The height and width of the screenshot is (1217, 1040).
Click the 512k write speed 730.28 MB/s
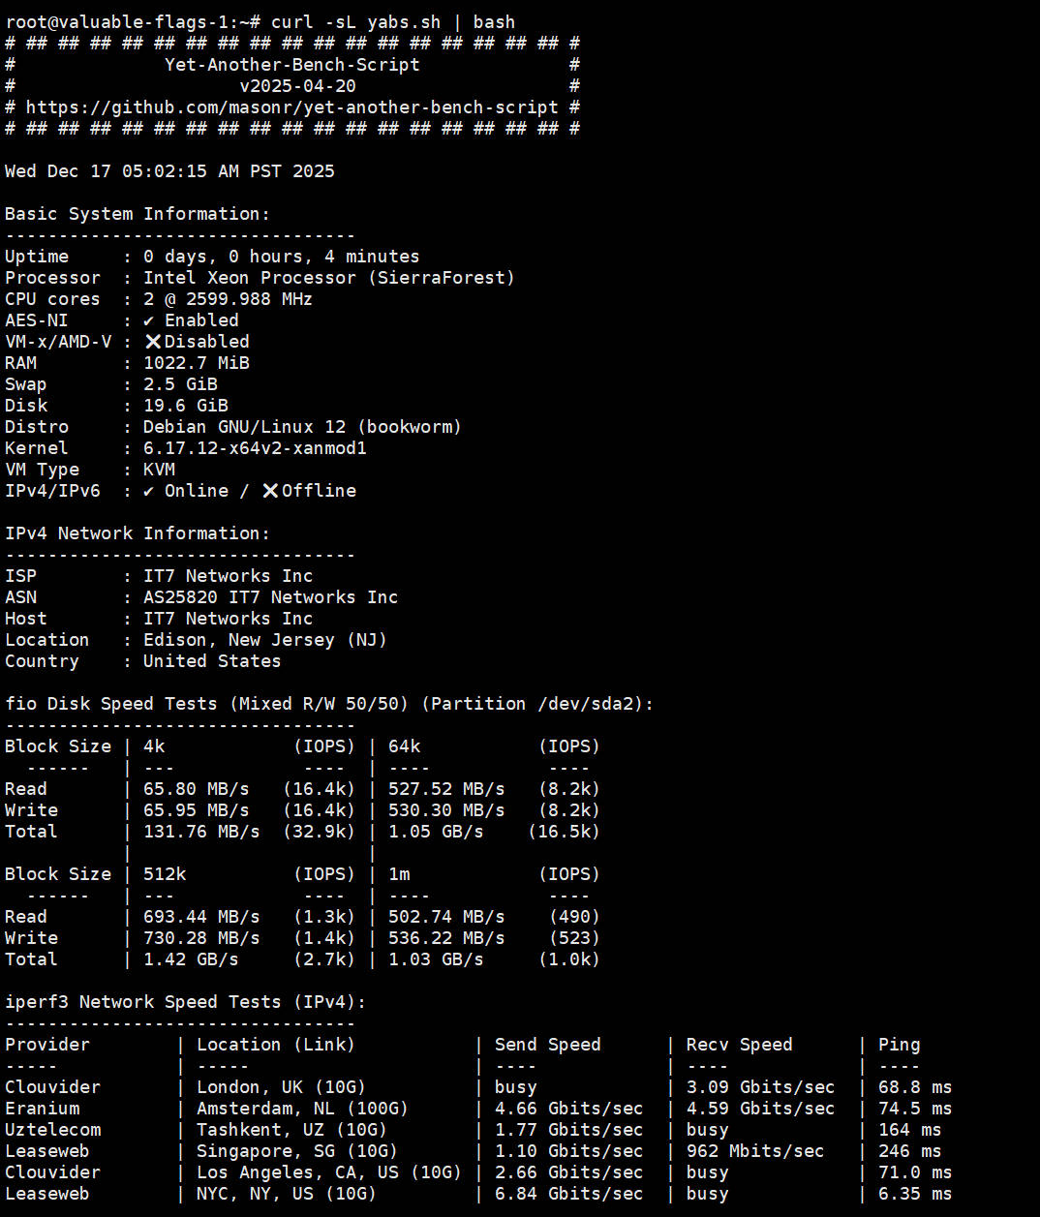pos(201,938)
